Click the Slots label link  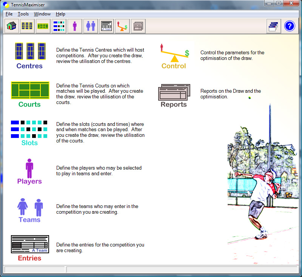click(x=29, y=143)
